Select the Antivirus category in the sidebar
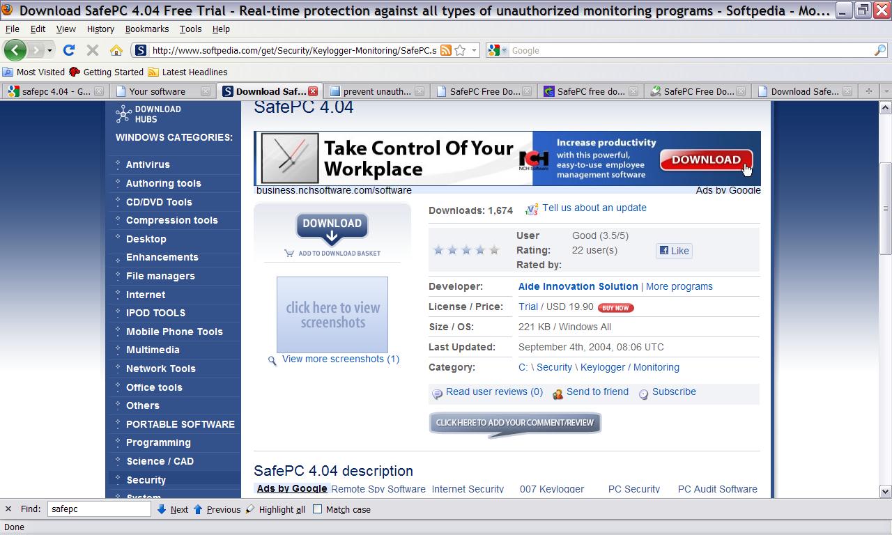Screen dimensions: 892x535 point(148,164)
